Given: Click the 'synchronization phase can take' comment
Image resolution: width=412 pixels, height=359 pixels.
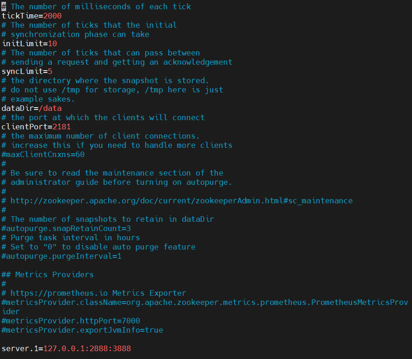Looking at the screenshot, I should pos(75,34).
